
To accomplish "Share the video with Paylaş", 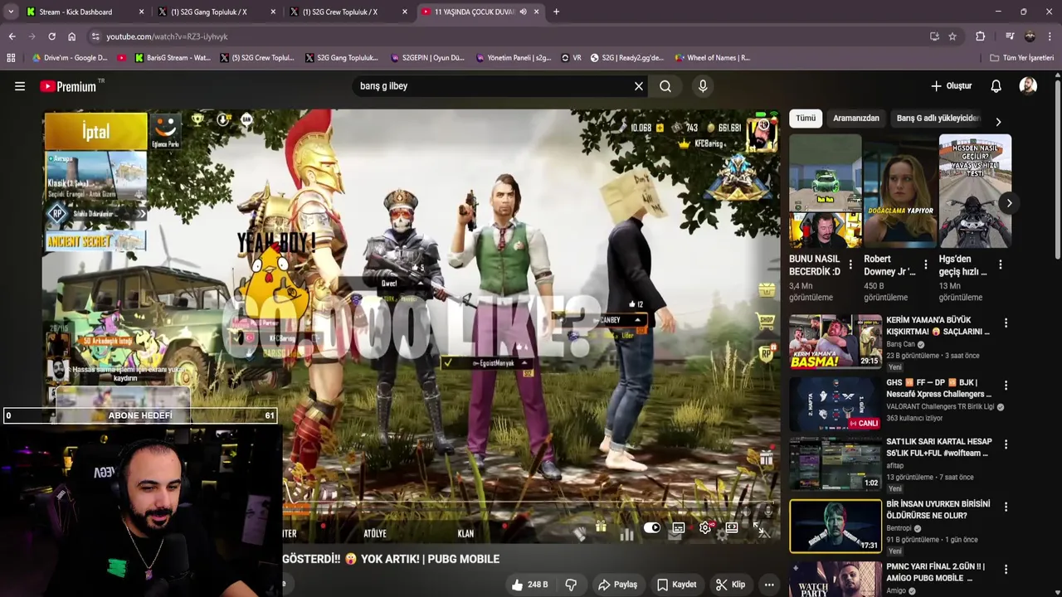I will point(618,585).
